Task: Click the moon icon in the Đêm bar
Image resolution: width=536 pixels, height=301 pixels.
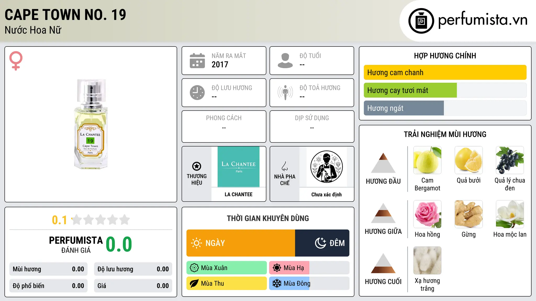Action: (320, 243)
